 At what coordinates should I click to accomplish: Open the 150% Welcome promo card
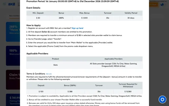point(13,56)
